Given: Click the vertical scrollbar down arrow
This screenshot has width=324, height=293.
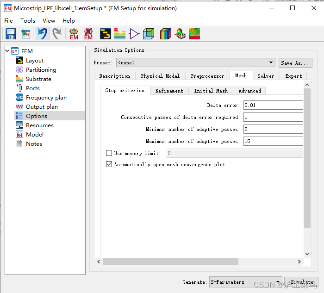Looking at the screenshot, I should (x=307, y=254).
